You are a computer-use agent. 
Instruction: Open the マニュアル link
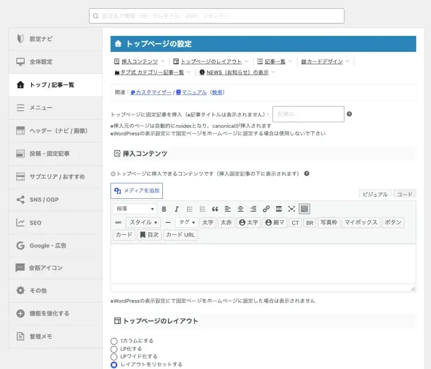(191, 92)
